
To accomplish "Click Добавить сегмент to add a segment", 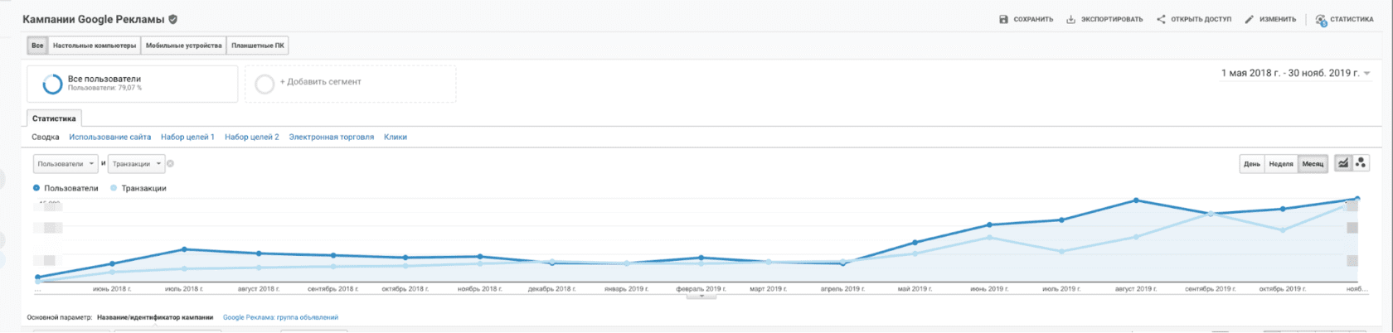I will pos(320,82).
